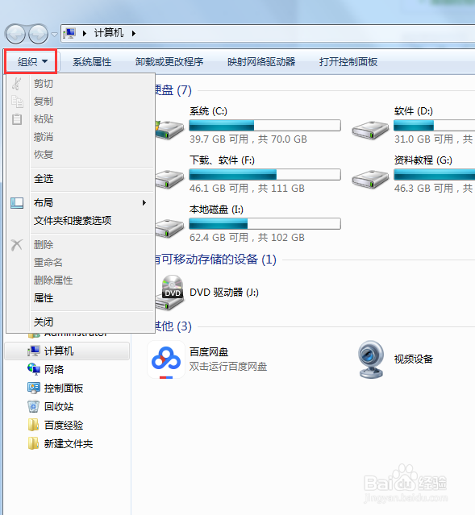Collapse the 有可移动存储的设备 (1) group
Viewport: 475px width, 515px height.
(x=215, y=260)
